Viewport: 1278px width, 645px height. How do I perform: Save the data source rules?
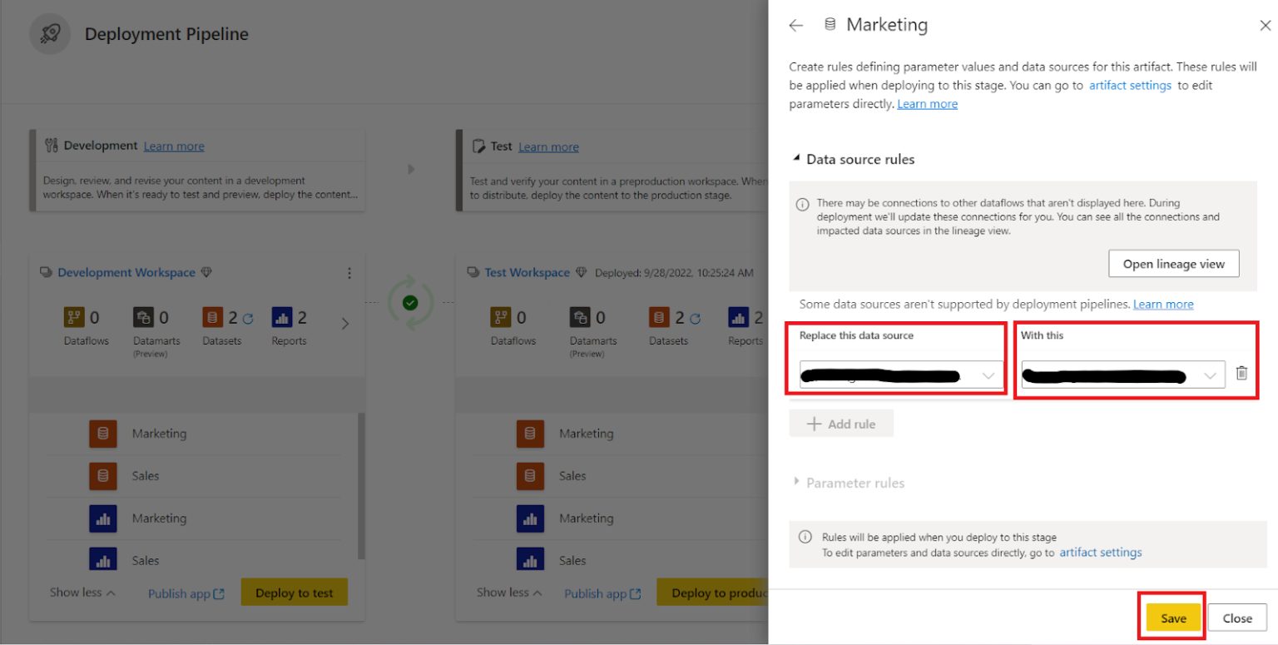[1172, 618]
